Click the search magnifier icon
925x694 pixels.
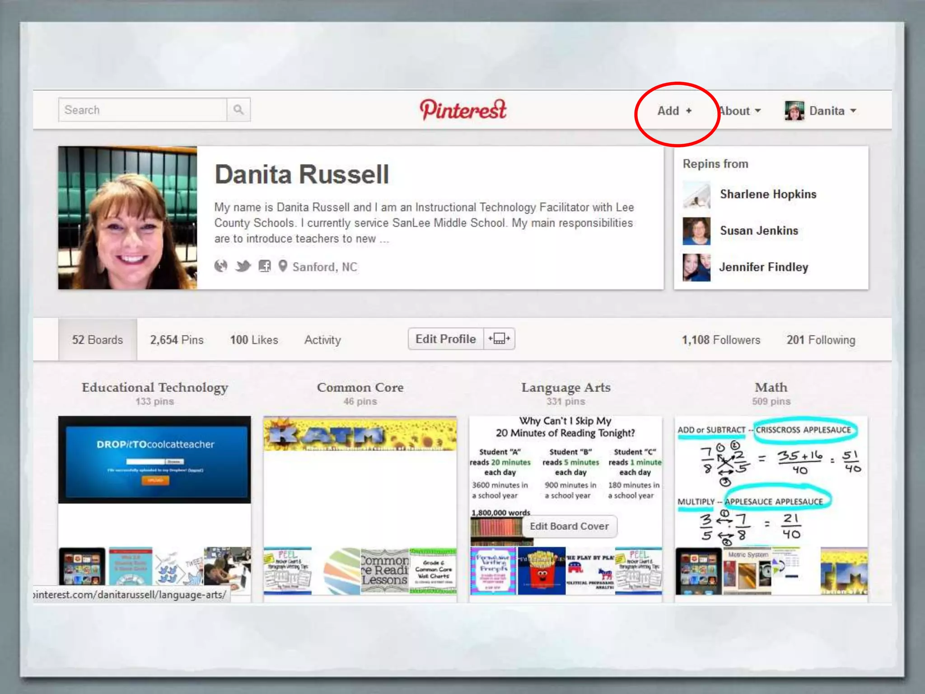(x=238, y=110)
